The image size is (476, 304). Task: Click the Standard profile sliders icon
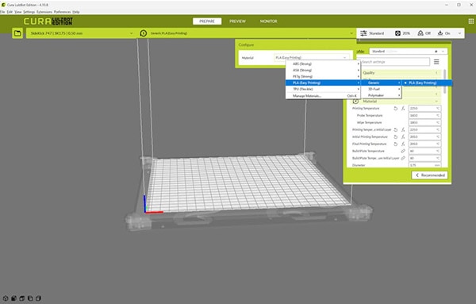click(x=363, y=33)
